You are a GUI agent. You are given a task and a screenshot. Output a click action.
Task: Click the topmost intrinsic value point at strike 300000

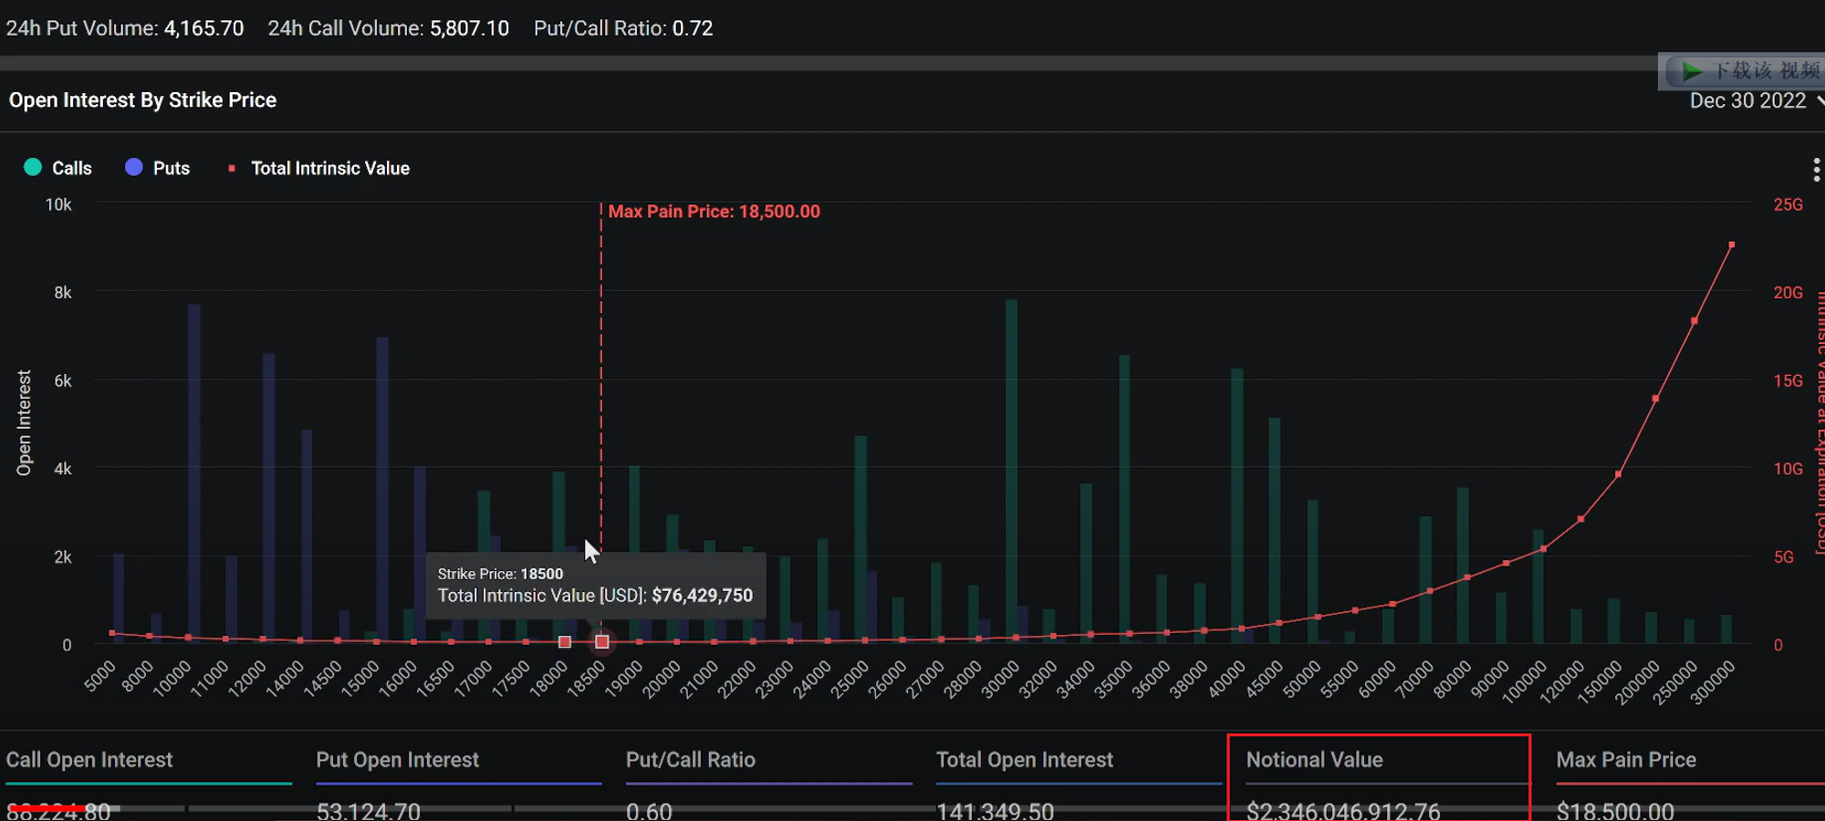(x=1731, y=245)
